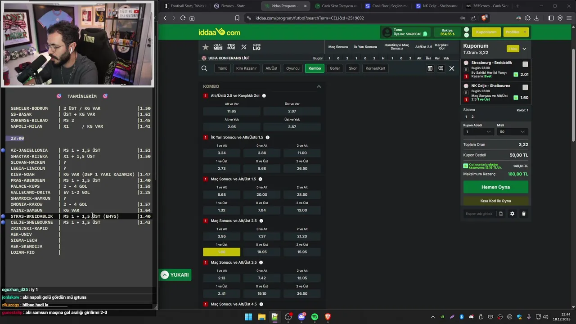Click the 2 Maç badge
The height and width of the screenshot is (324, 576).
513,49
